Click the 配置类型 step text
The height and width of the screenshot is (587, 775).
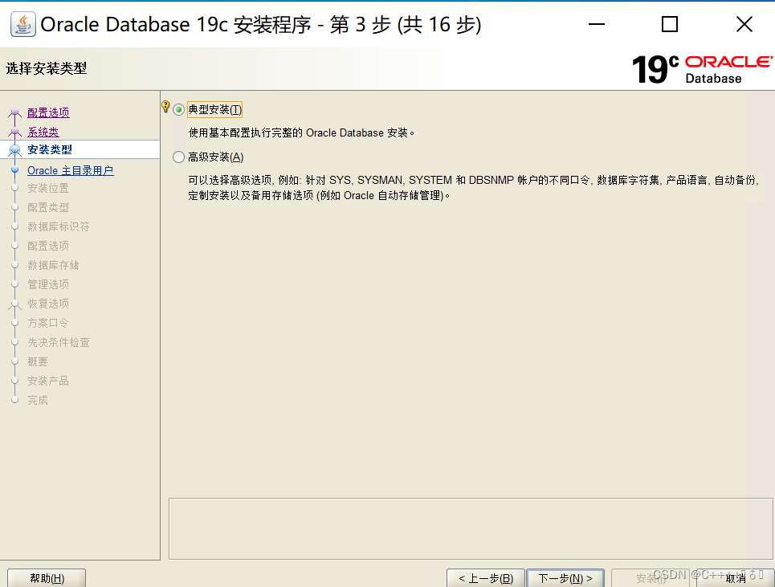point(48,207)
